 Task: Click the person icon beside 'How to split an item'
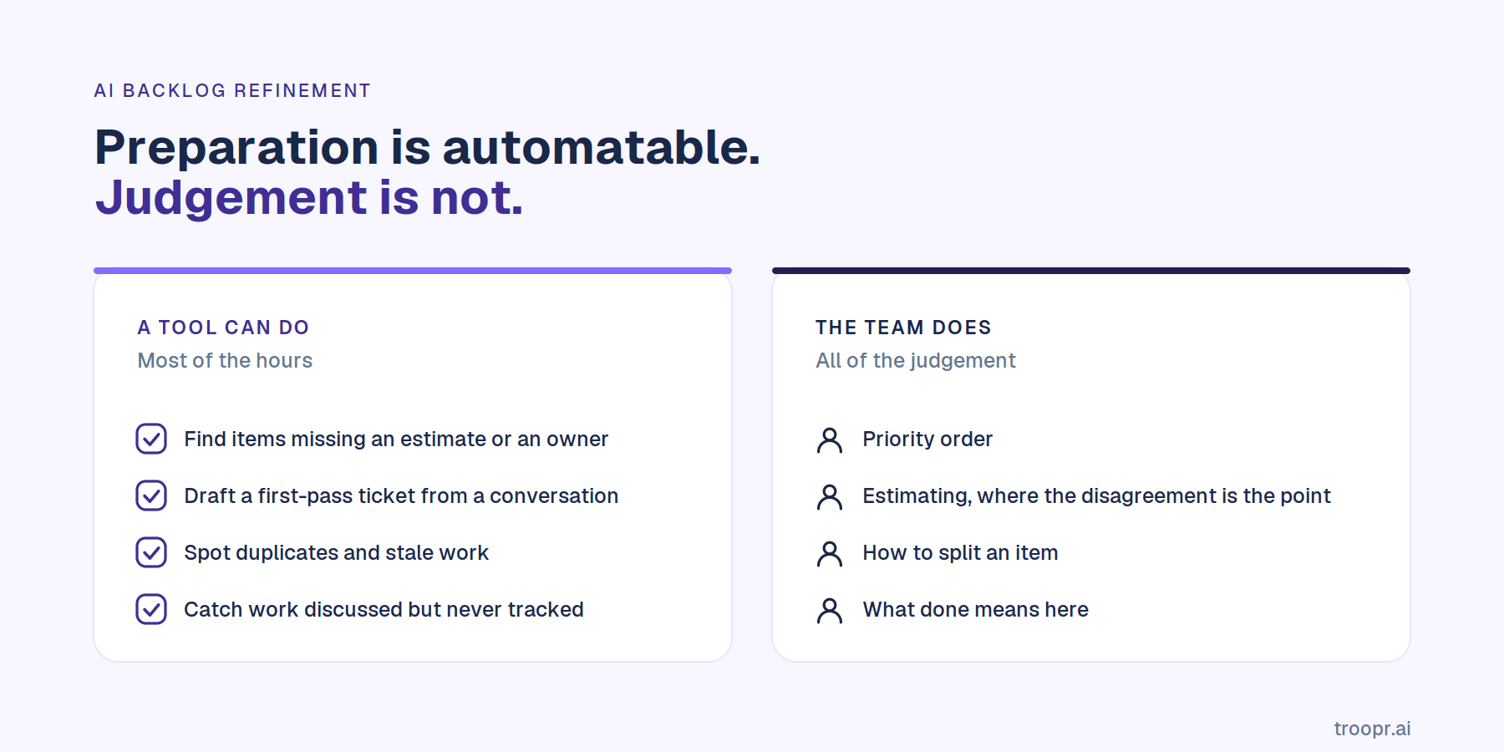click(830, 553)
